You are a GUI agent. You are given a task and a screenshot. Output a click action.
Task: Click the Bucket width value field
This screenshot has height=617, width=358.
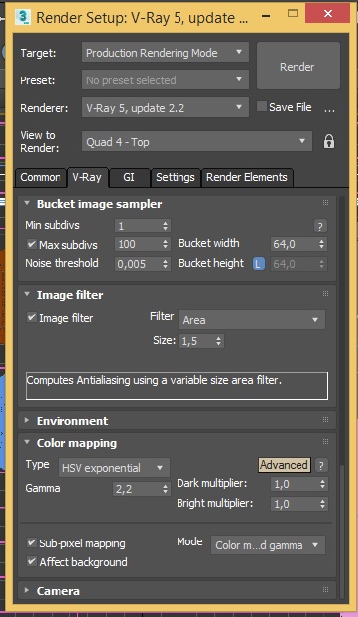coord(294,244)
